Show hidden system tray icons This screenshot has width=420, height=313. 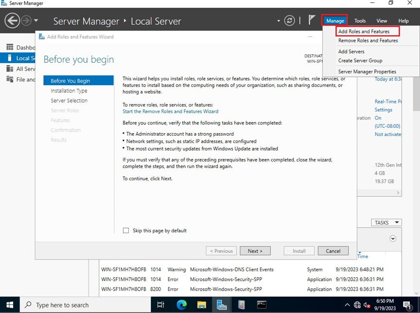347,305
